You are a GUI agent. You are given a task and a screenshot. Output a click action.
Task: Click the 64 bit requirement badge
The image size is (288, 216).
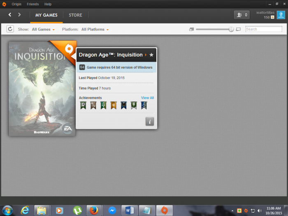coord(82,67)
